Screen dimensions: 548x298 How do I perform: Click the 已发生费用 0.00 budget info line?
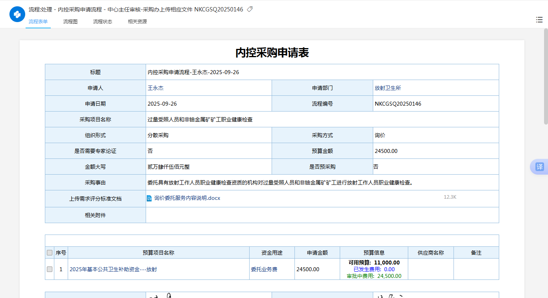coord(374,269)
